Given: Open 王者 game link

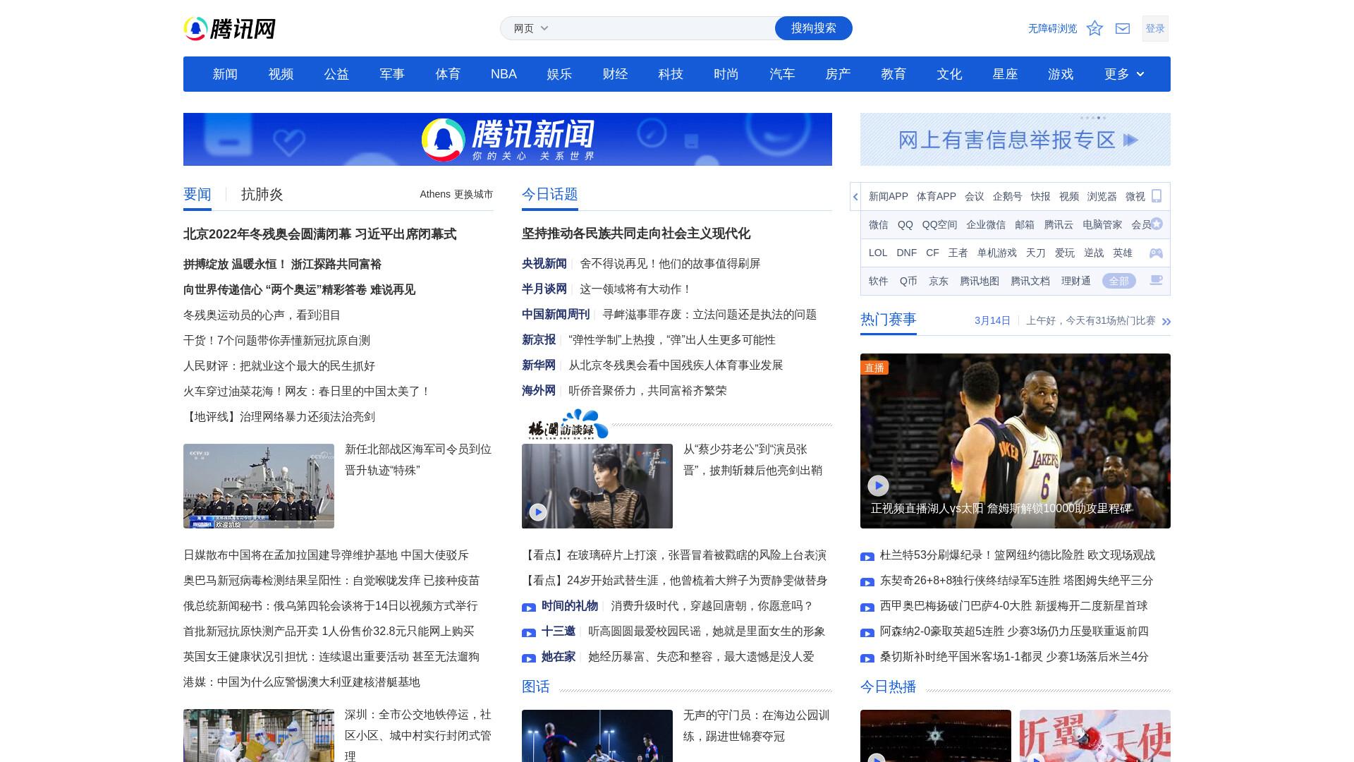Looking at the screenshot, I should click(958, 253).
